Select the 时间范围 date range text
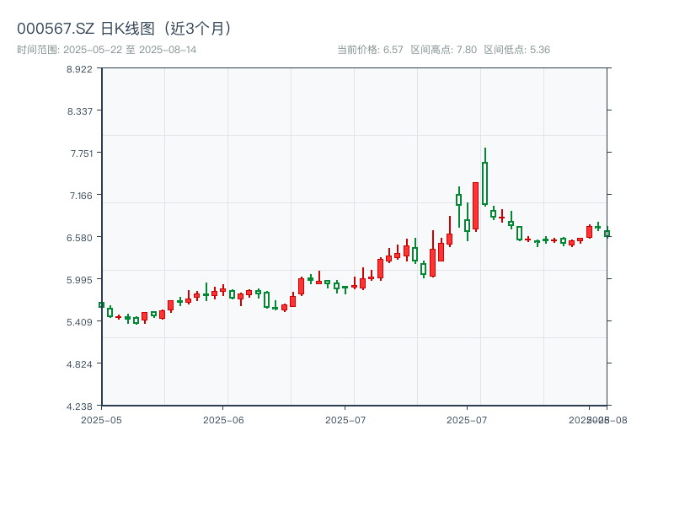 coord(107,50)
